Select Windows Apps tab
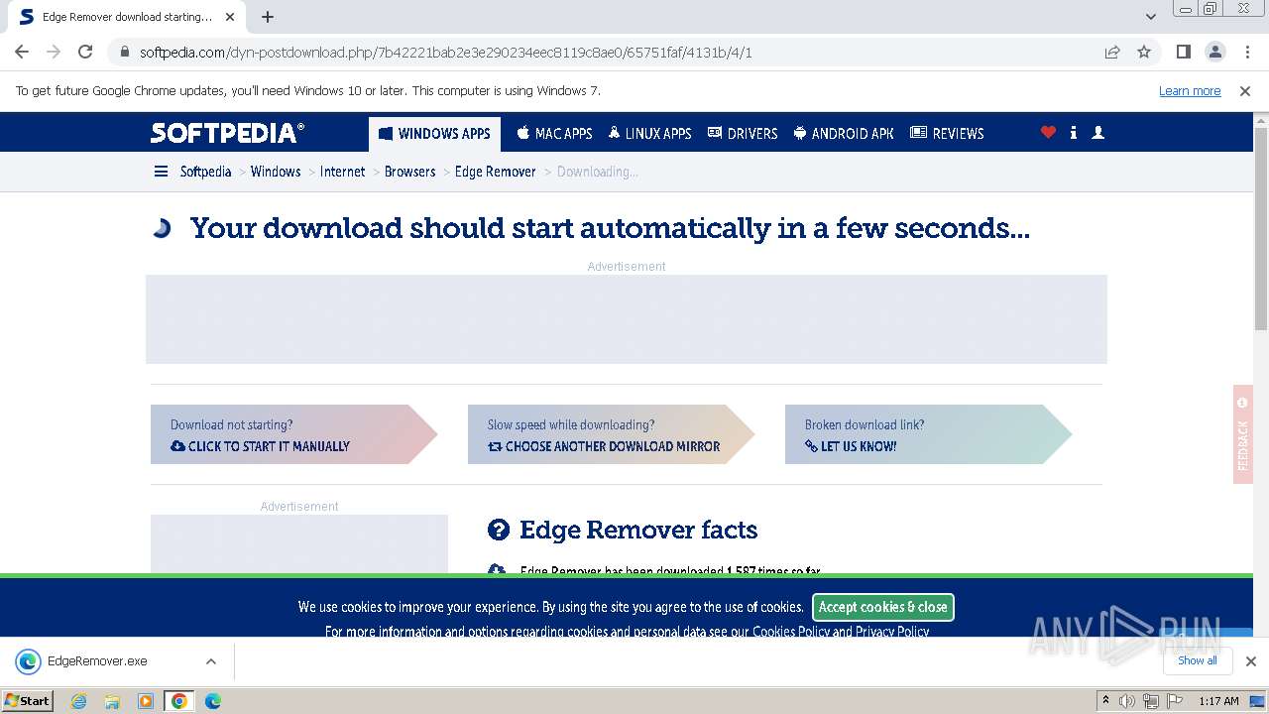The image size is (1269, 714). [x=434, y=133]
